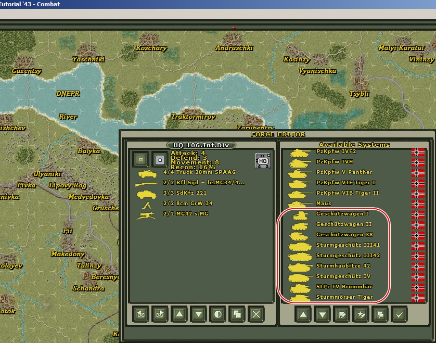Choose Sturmhaubitze 42 system
The width and height of the screenshot is (436, 343).
343,265
